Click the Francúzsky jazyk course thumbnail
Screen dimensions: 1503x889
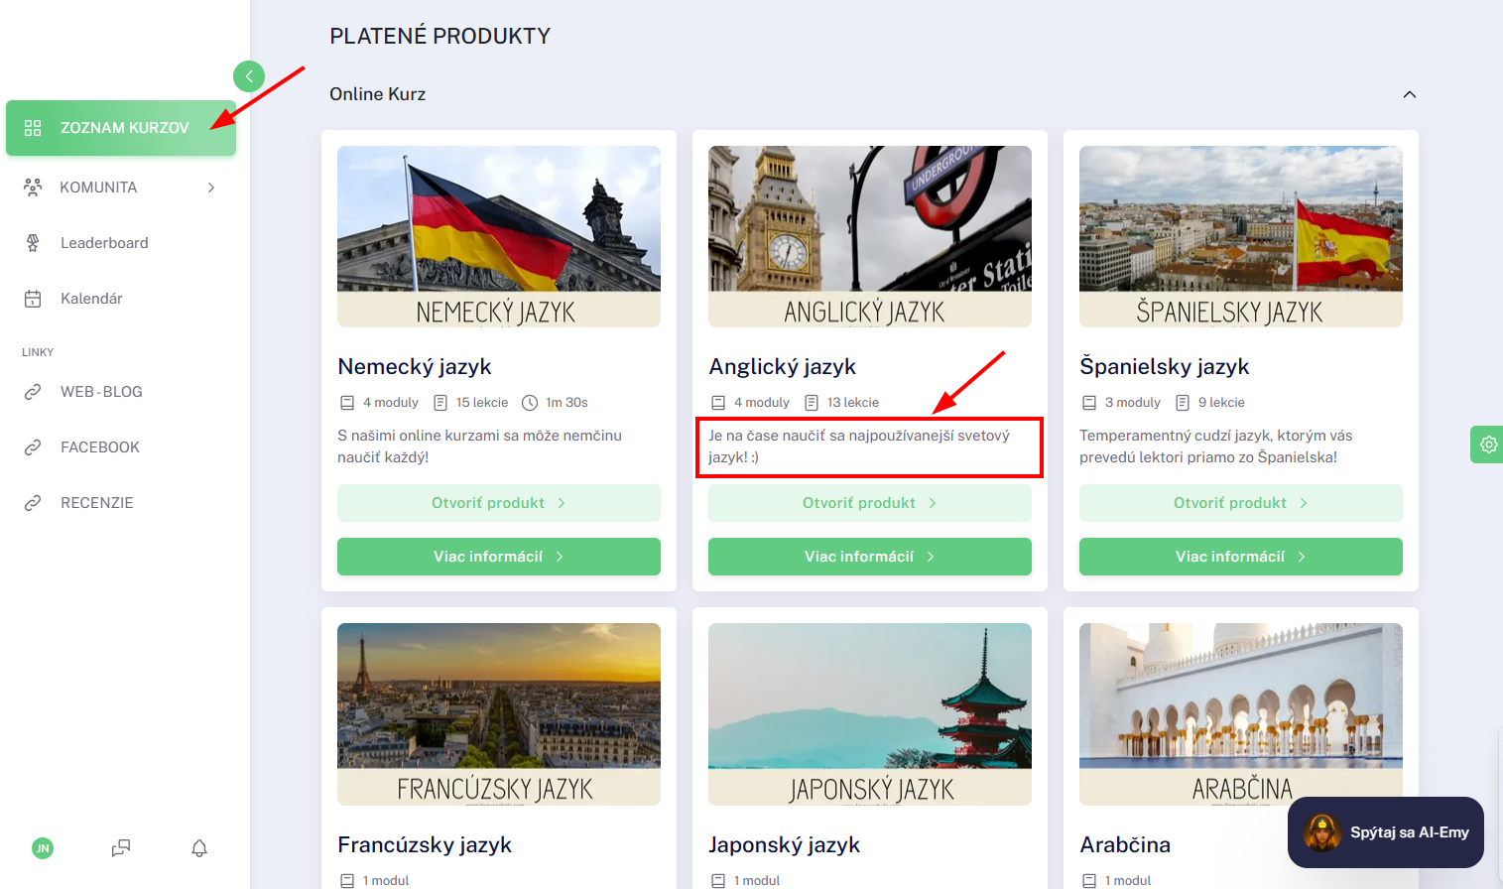[x=499, y=713]
